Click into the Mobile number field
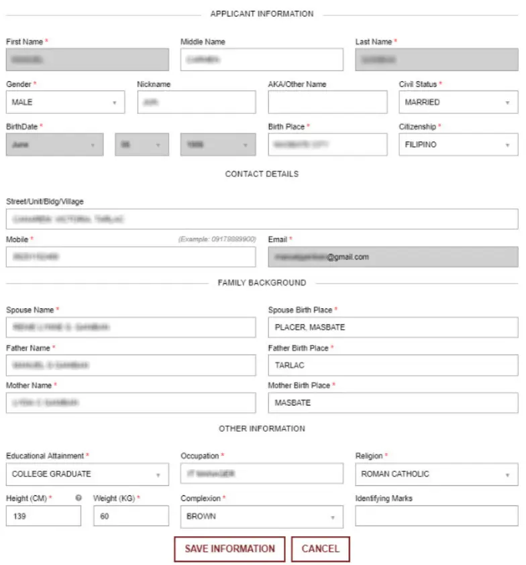The width and height of the screenshot is (526, 565). [x=131, y=257]
